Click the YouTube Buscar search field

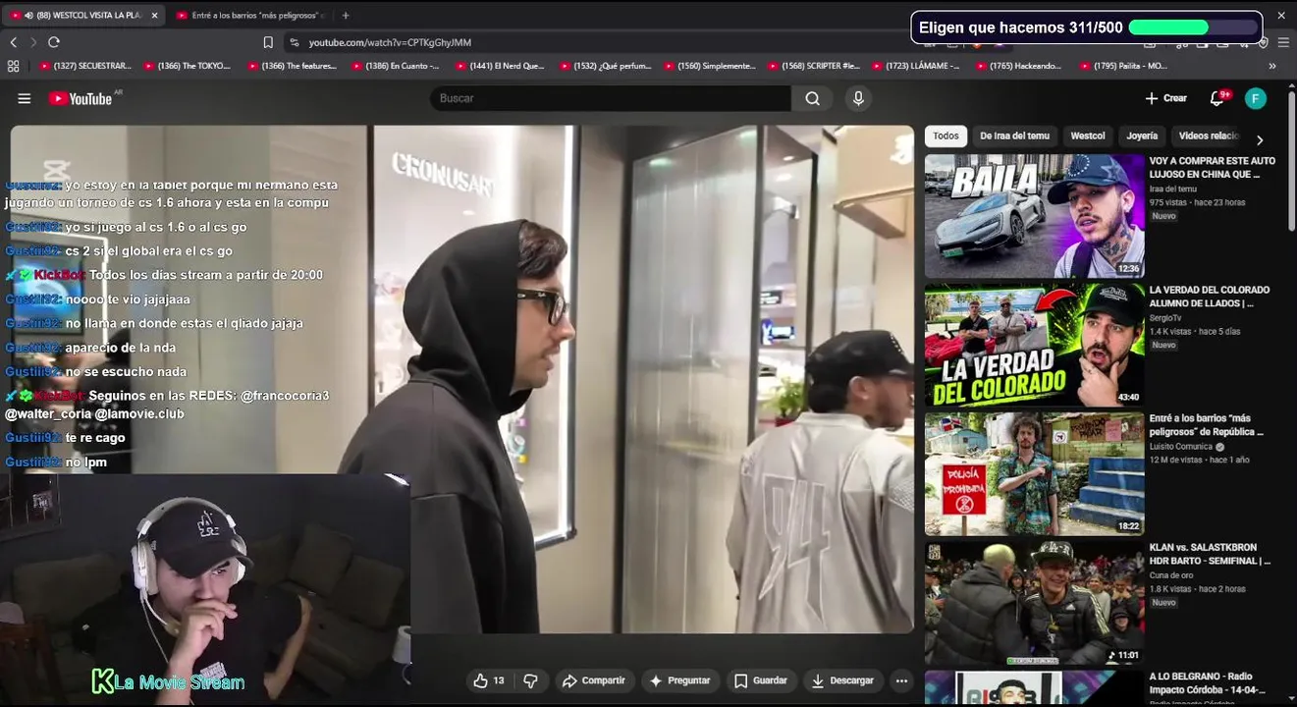point(610,98)
